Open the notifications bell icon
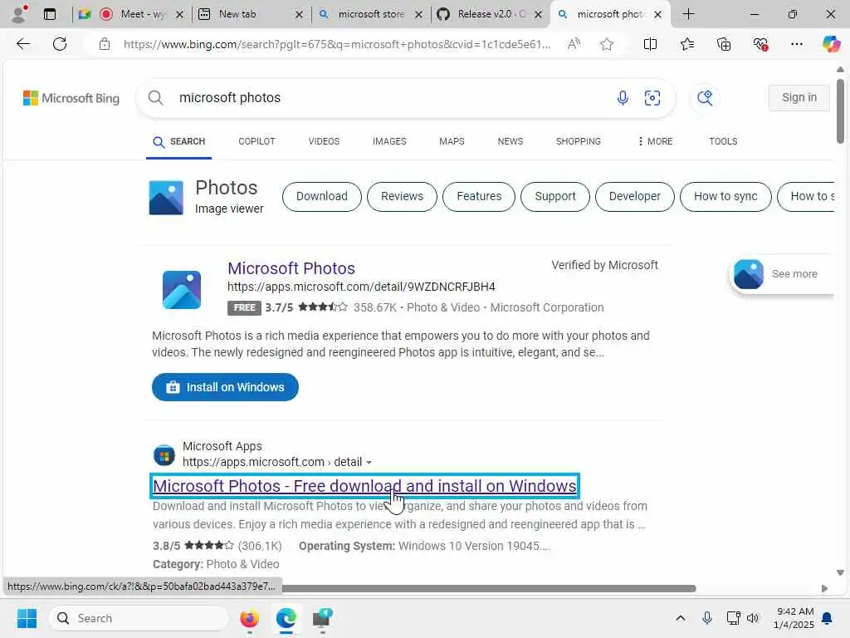Viewport: 850px width, 638px height. pyautogui.click(x=827, y=618)
